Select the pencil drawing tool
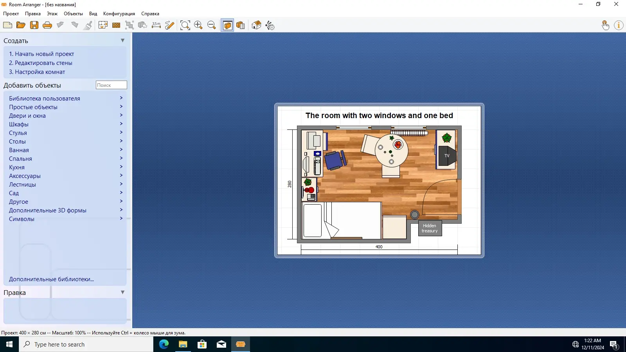The image size is (626, 352). tap(169, 25)
